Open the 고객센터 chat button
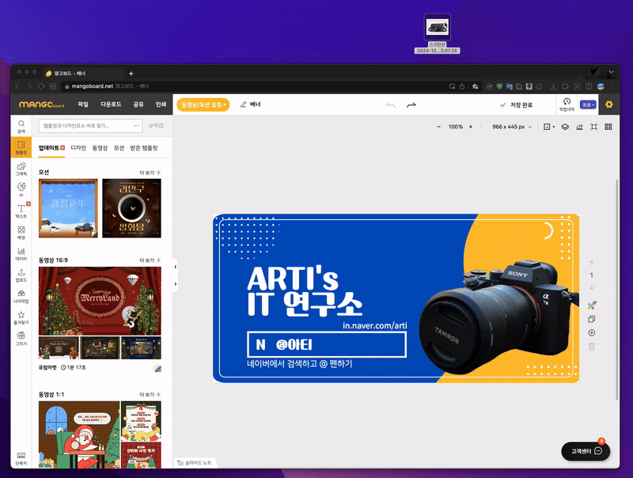 [586, 451]
